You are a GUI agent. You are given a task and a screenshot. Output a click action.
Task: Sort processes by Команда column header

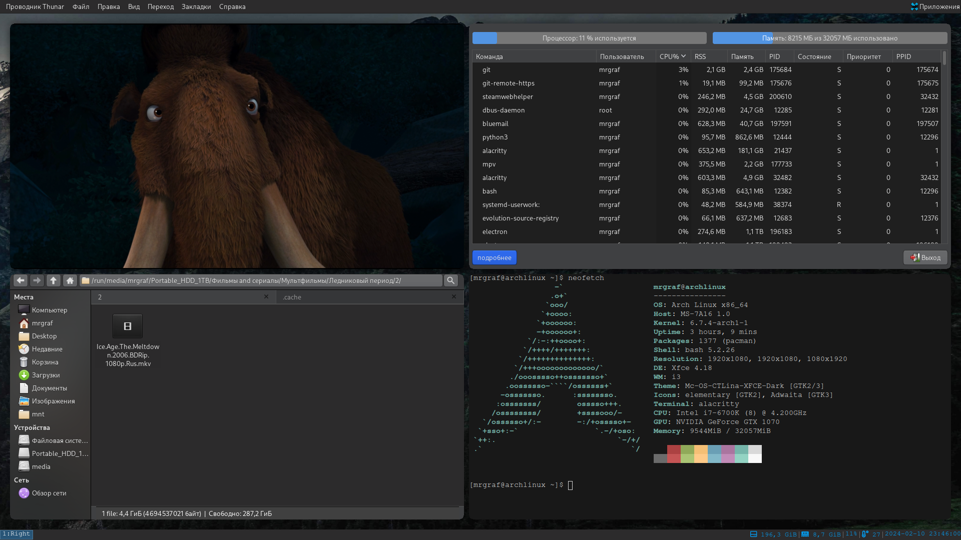click(x=534, y=56)
